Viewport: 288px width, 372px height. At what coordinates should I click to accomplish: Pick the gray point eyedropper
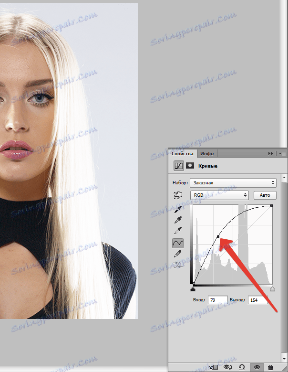tap(178, 220)
